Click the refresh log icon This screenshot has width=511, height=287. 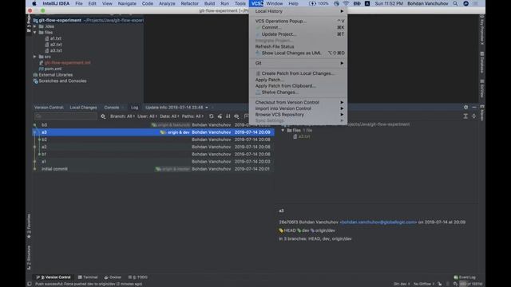[211, 116]
